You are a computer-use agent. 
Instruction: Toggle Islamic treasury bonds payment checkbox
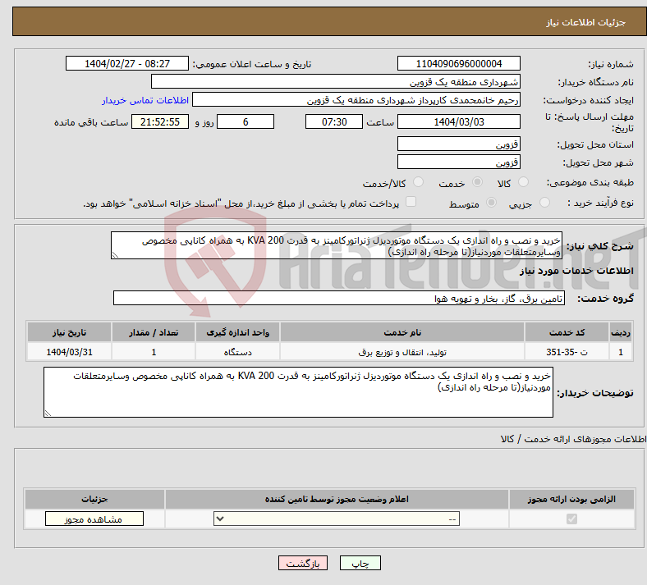411,202
